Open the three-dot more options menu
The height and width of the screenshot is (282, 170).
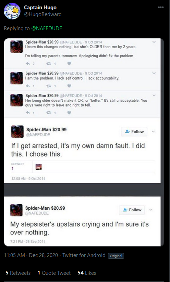click(161, 8)
